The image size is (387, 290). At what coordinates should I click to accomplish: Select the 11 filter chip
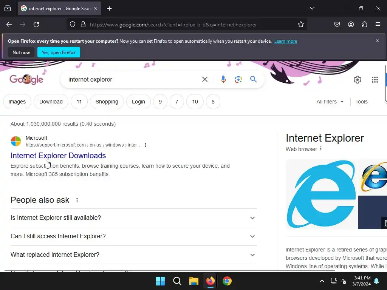tap(79, 102)
